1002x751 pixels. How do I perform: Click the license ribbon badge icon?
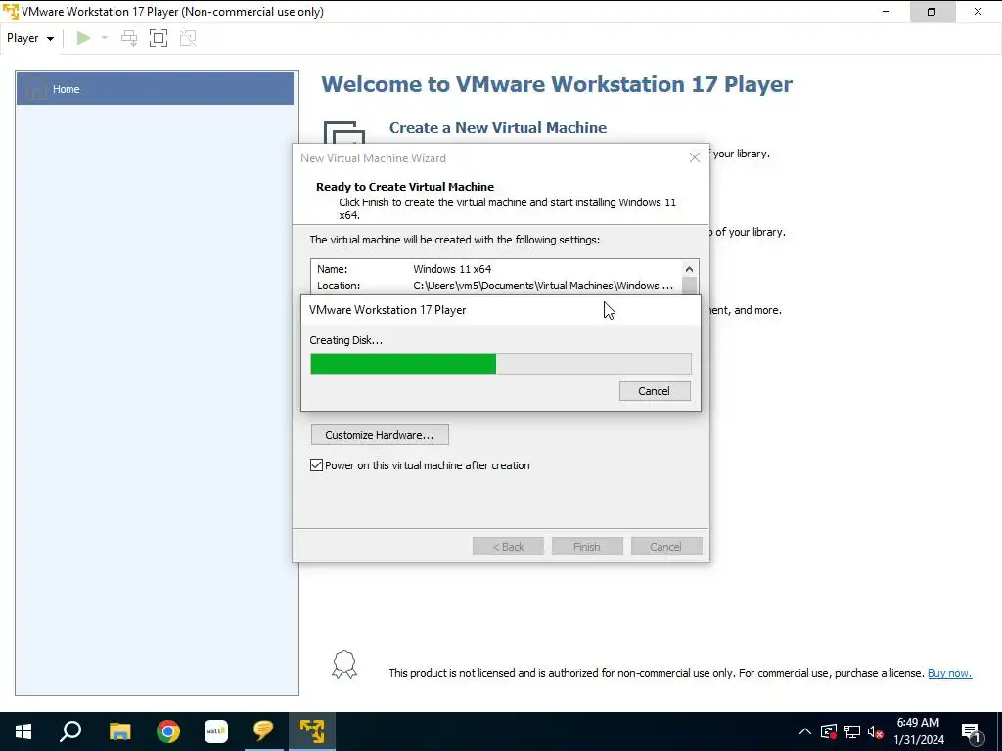pos(343,665)
